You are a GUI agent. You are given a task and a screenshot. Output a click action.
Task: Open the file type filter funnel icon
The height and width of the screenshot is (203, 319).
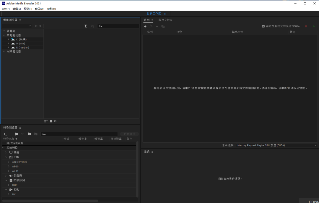[x=86, y=26]
